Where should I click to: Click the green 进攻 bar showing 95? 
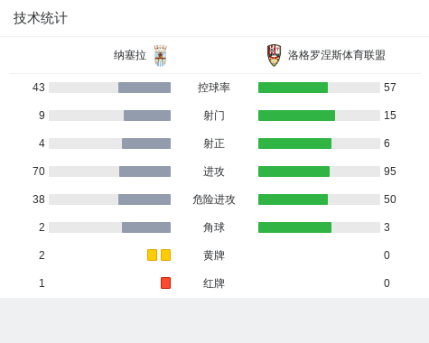(294, 171)
